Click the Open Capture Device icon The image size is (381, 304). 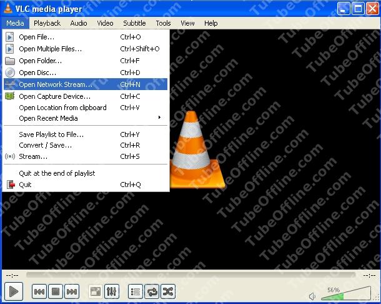click(10, 96)
